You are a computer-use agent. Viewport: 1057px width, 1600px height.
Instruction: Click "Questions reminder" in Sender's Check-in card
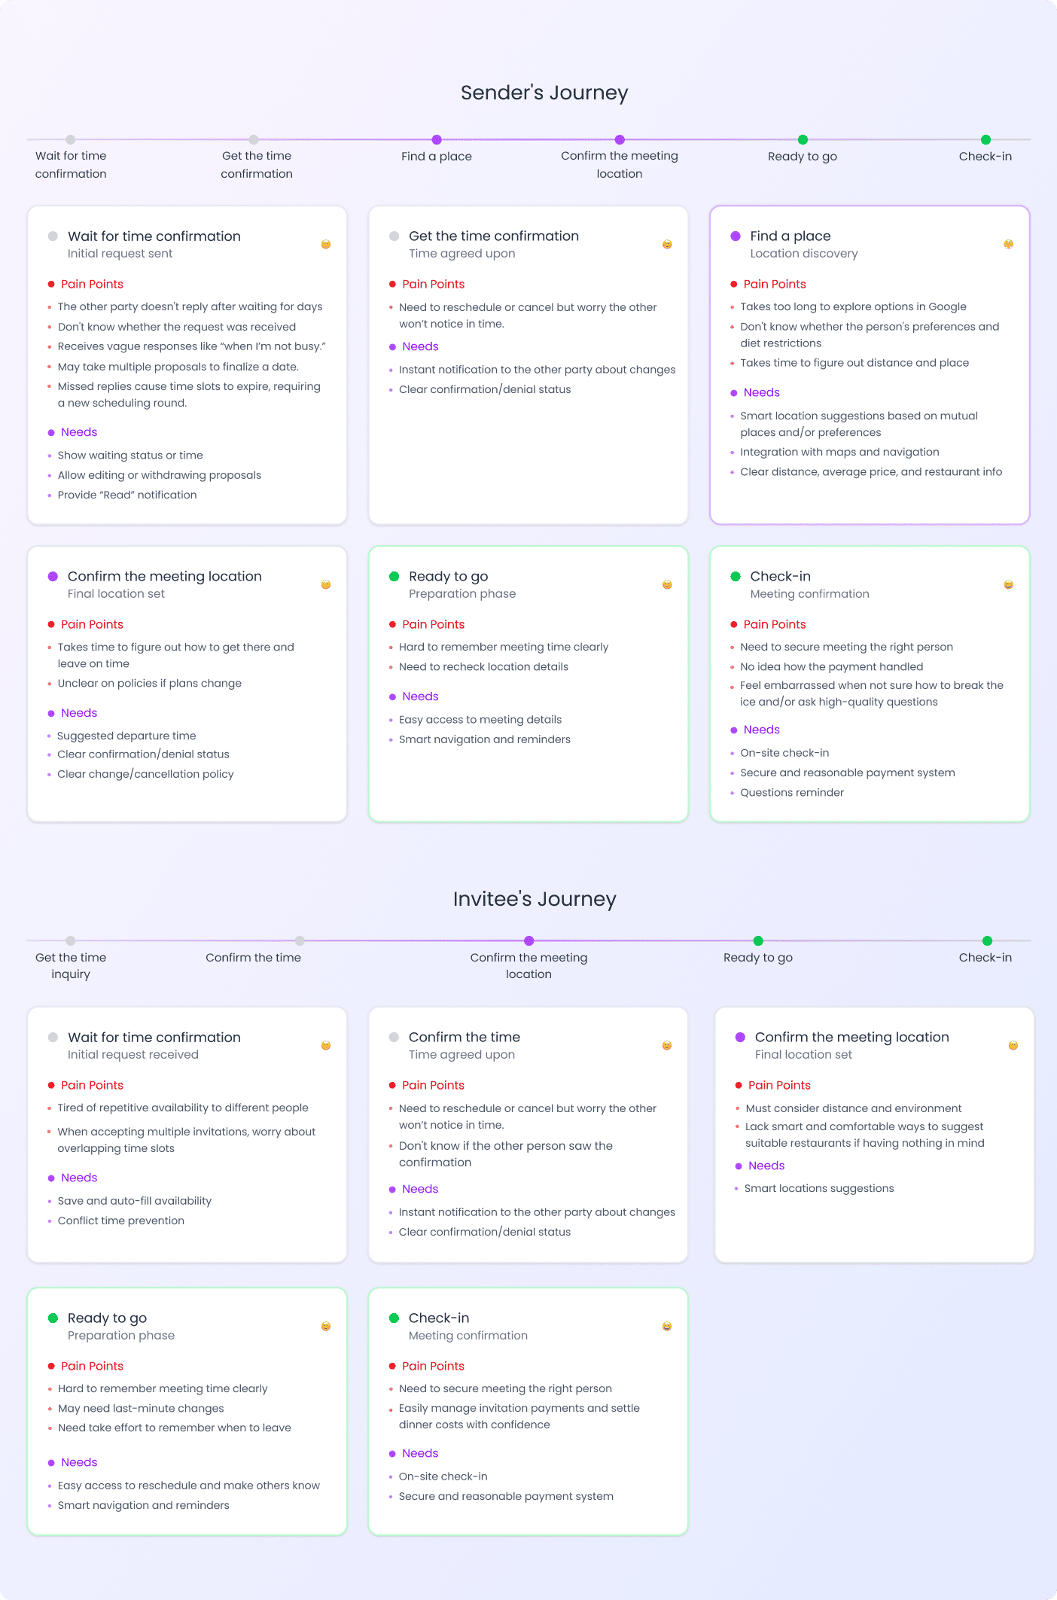[x=792, y=792]
